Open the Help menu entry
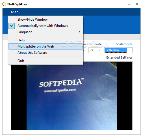143x137 pixels. coord(45,40)
